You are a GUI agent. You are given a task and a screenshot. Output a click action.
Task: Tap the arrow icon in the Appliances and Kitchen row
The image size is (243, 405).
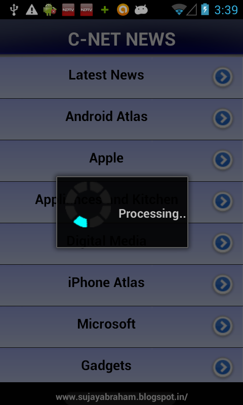tap(223, 201)
